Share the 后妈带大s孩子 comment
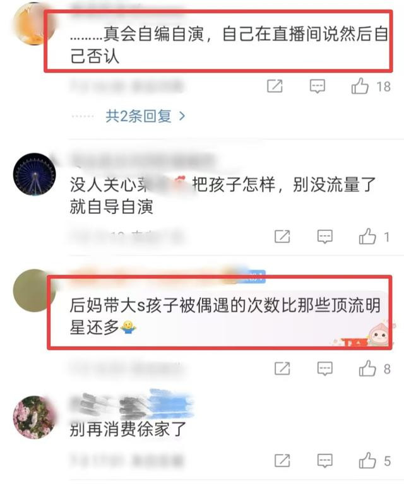404x484 pixels. point(282,369)
